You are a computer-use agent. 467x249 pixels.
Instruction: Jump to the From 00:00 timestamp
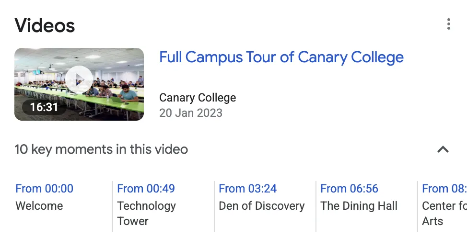coord(45,189)
